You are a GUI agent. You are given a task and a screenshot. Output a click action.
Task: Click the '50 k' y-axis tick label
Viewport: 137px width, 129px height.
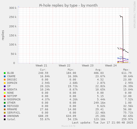[14, 54]
